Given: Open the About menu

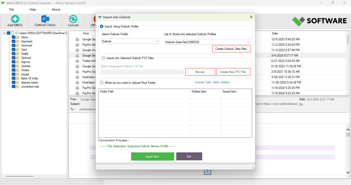Looking at the screenshot, I should pyautogui.click(x=56, y=10).
